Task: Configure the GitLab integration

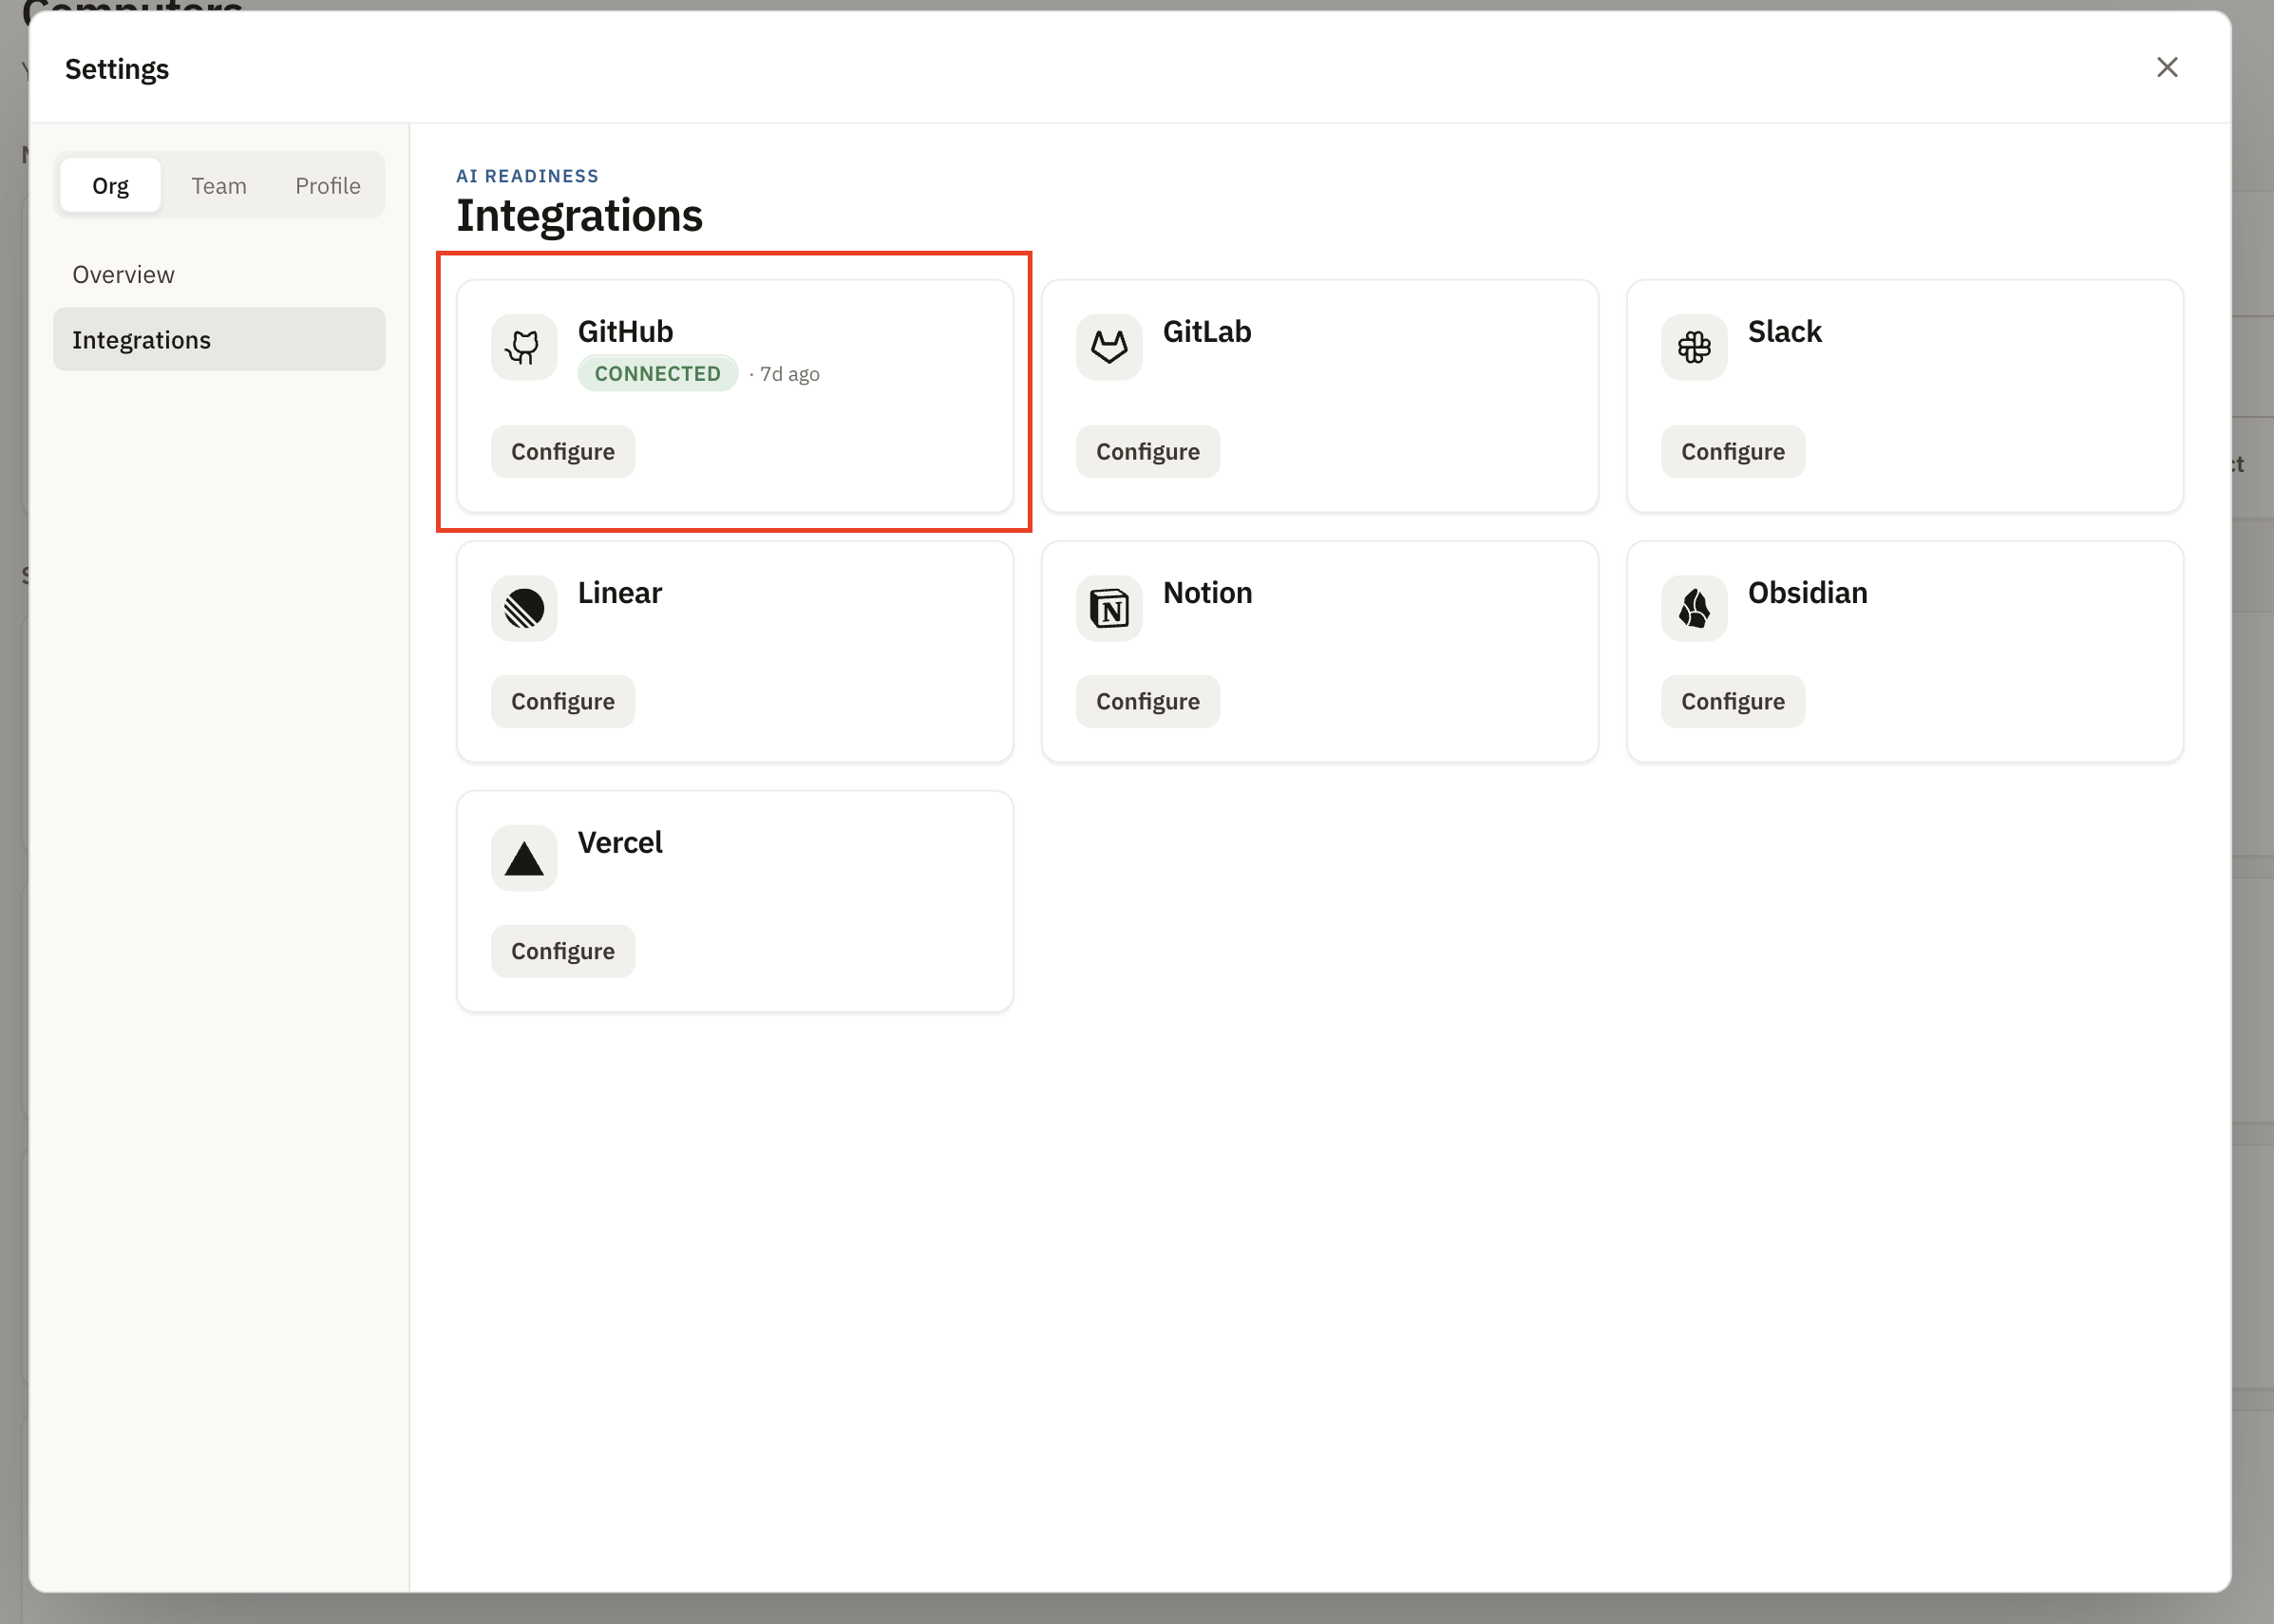Action: coord(1148,452)
